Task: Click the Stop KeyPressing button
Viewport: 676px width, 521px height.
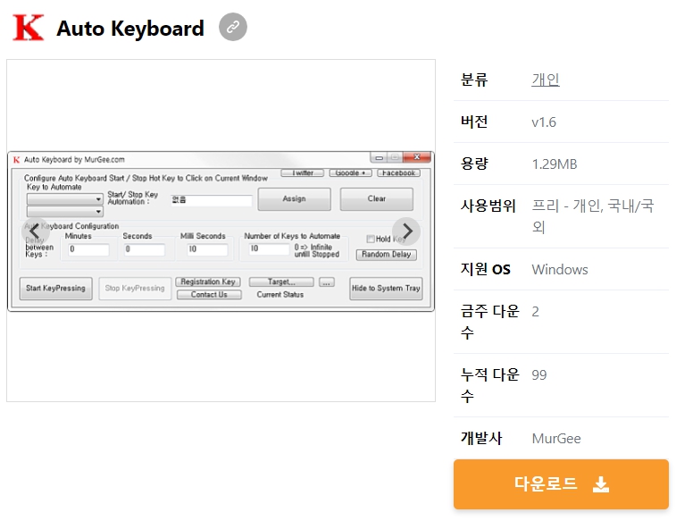Action: point(135,288)
